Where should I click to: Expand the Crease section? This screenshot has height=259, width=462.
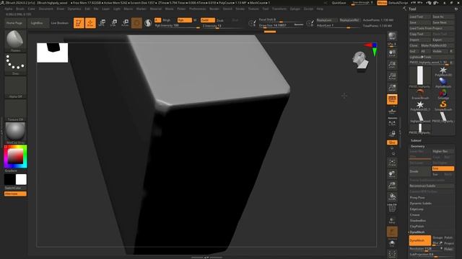[414, 215]
